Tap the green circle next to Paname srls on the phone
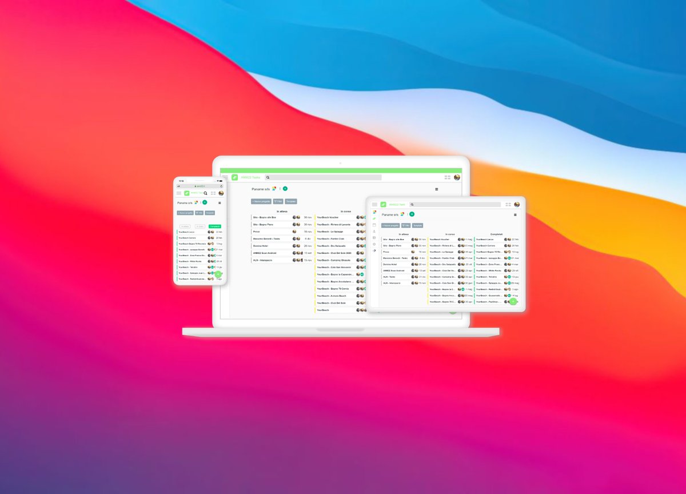The image size is (686, 494). pyautogui.click(x=205, y=202)
